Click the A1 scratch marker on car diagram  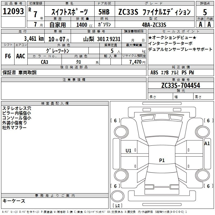[x=207, y=144]
